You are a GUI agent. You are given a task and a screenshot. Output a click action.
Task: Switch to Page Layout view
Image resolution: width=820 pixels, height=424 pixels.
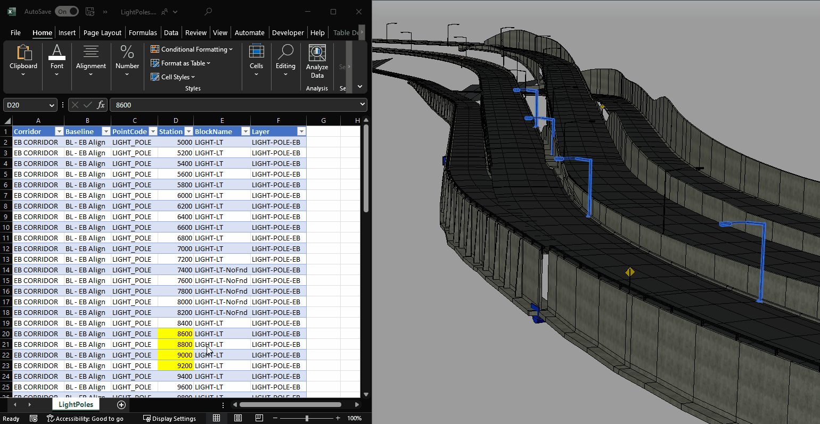238,419
